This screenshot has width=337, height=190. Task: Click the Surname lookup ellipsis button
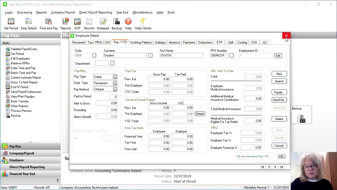click(x=150, y=55)
